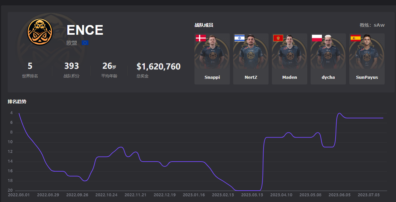Click coach name sAw
Screen dimensions: 396x202
tap(379, 25)
